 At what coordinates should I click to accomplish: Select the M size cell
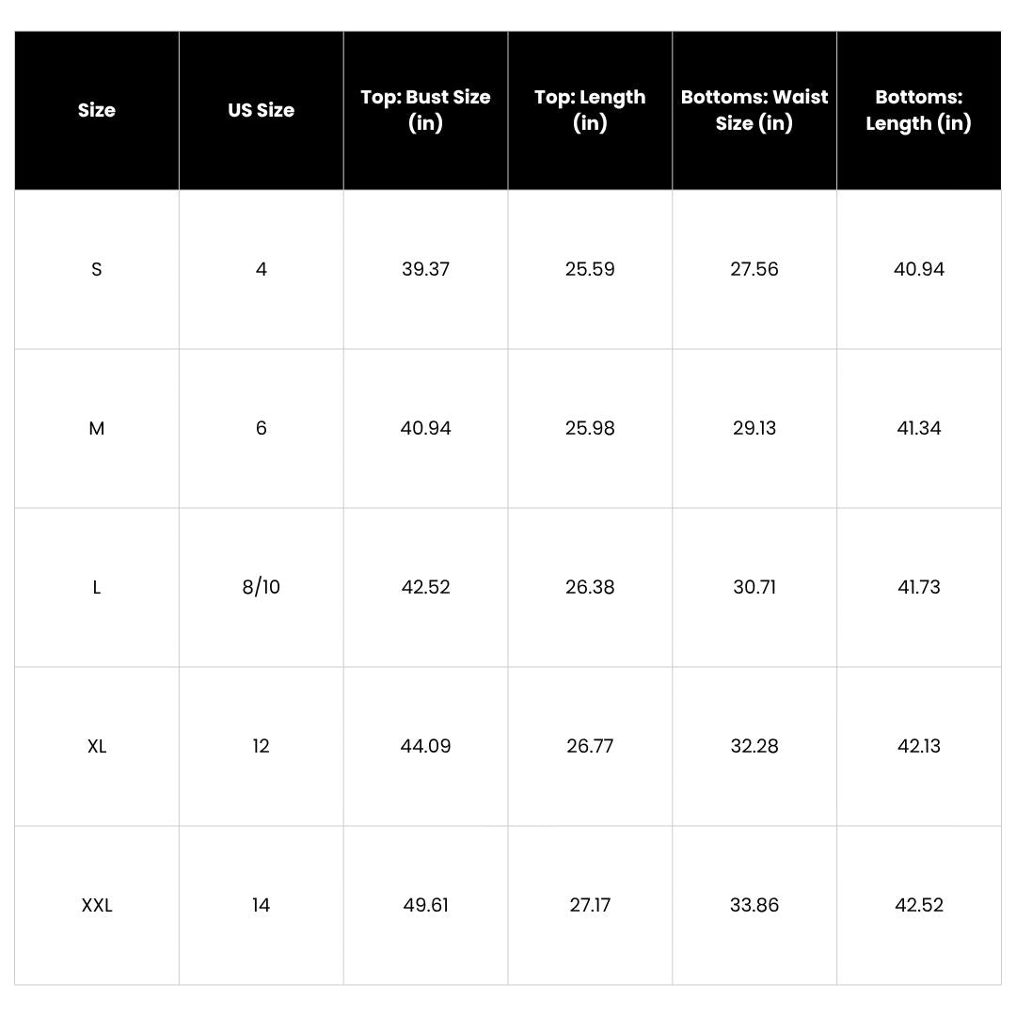tap(97, 428)
